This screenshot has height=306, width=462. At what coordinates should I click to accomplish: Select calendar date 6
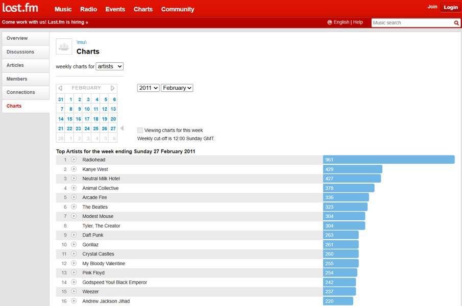point(114,99)
